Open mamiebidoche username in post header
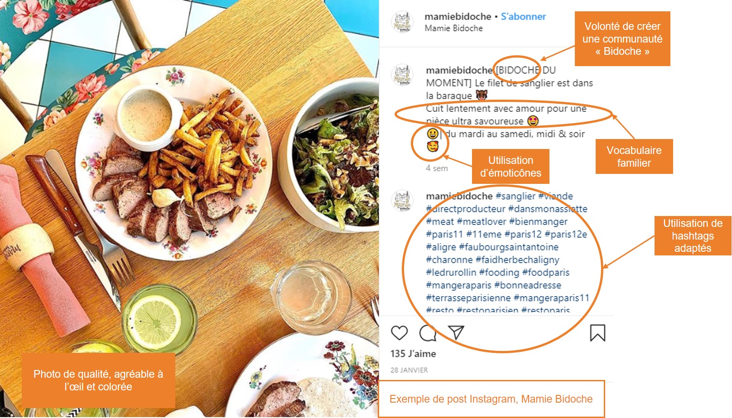 (457, 17)
